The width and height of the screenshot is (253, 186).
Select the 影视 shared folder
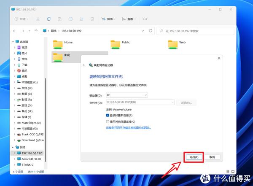click(66, 57)
